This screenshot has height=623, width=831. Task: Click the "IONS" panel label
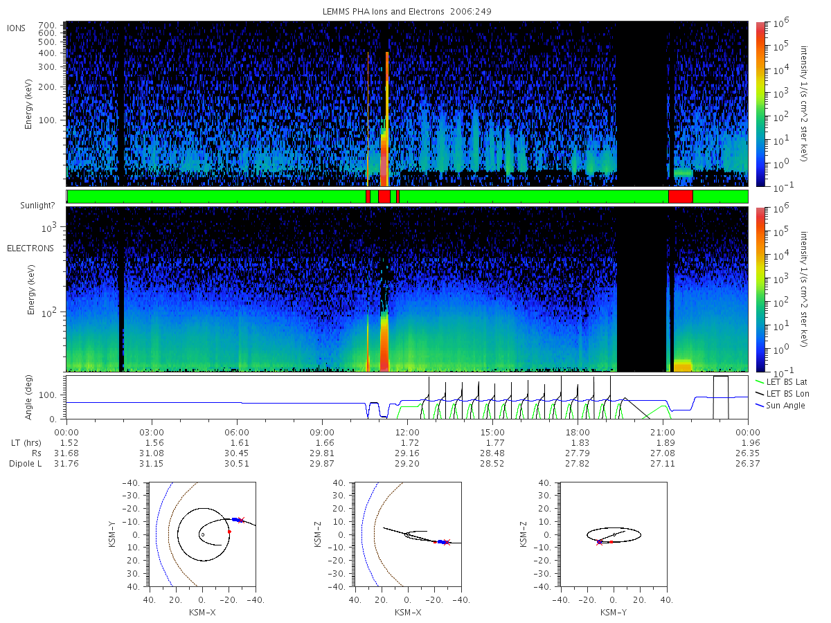pos(17,28)
